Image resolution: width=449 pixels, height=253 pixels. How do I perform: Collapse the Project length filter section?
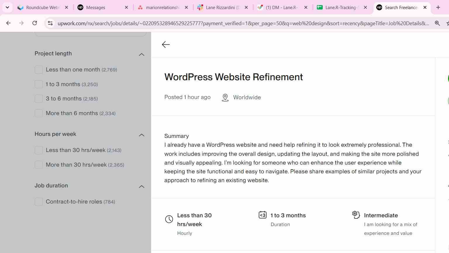coord(141,54)
